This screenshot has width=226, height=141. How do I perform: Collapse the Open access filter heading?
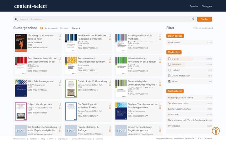(175, 36)
